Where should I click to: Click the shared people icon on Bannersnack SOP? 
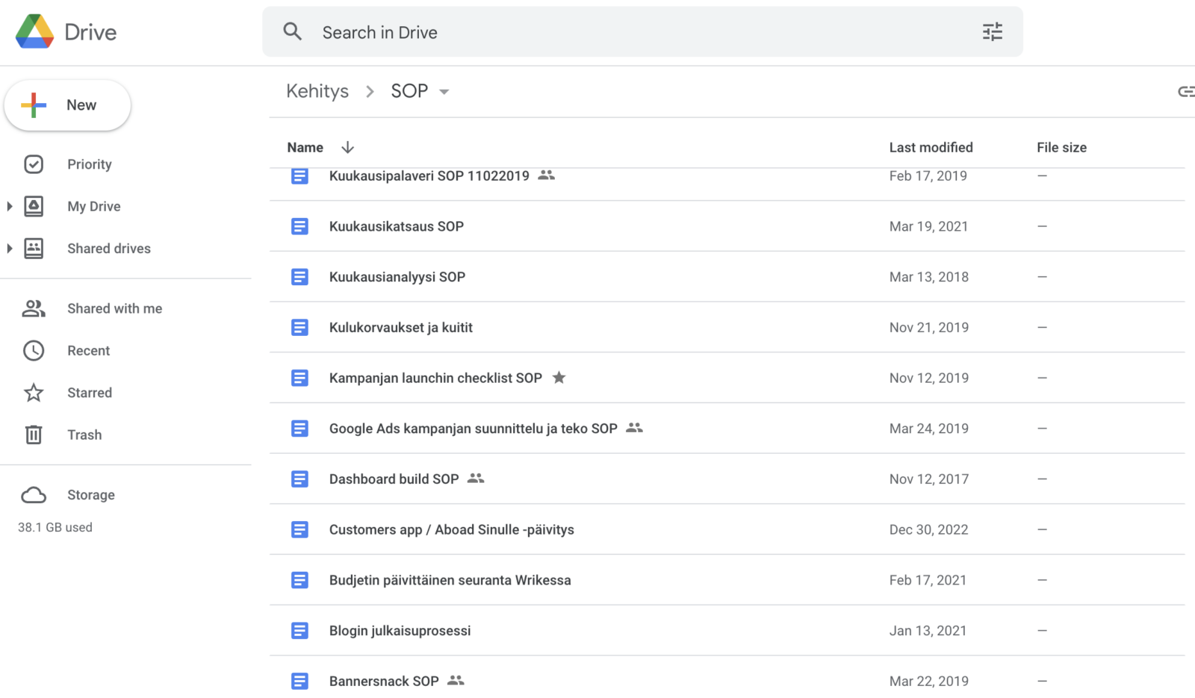point(456,681)
